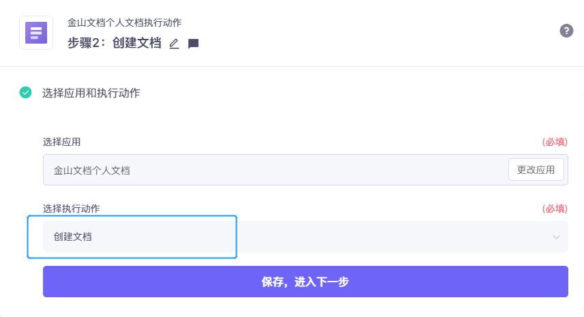Open the step note comment icon
Image resolution: width=584 pixels, height=317 pixels.
pos(193,44)
